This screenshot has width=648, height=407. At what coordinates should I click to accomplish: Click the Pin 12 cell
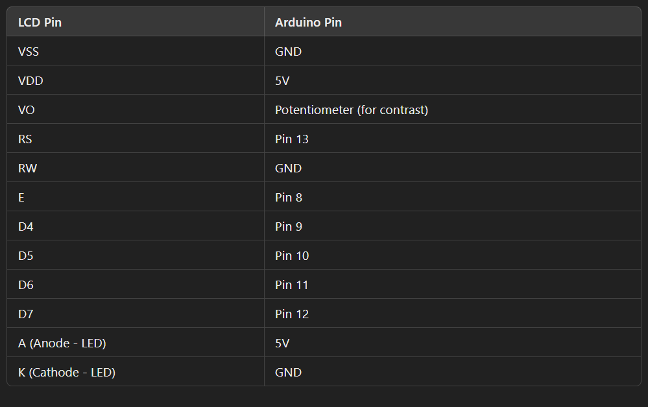point(453,314)
